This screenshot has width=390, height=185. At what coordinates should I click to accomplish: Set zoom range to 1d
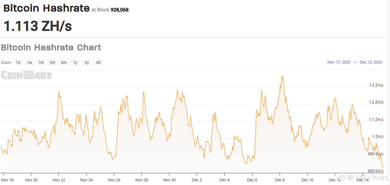tap(18, 62)
